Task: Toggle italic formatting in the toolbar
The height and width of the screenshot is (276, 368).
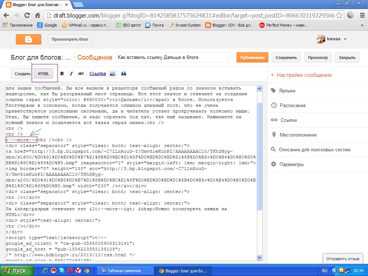Action: tap(71, 73)
